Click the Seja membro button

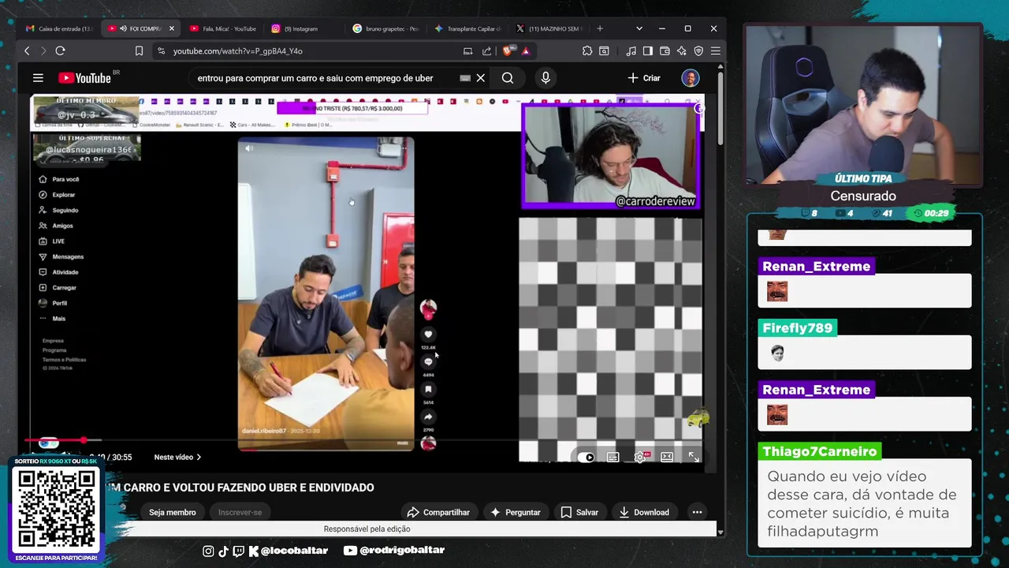point(172,512)
